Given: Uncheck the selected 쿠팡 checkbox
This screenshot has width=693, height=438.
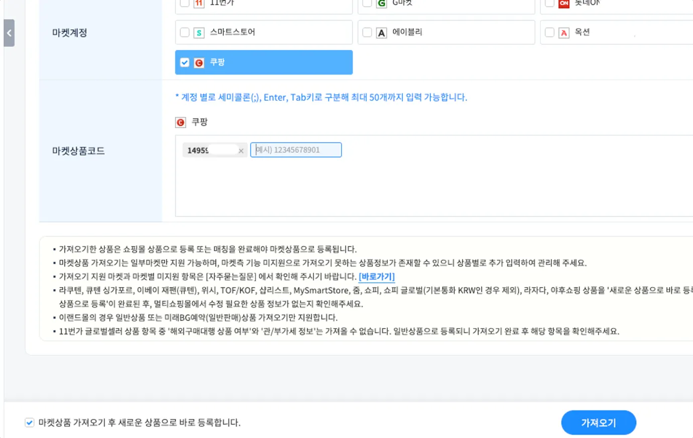Looking at the screenshot, I should click(185, 63).
